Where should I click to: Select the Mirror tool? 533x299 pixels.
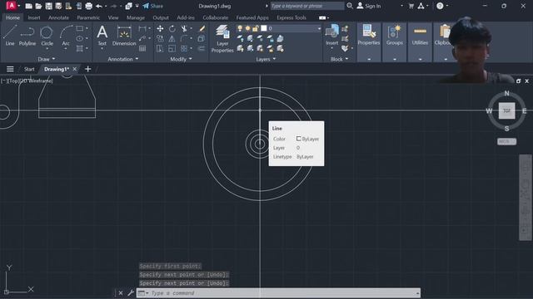point(172,39)
